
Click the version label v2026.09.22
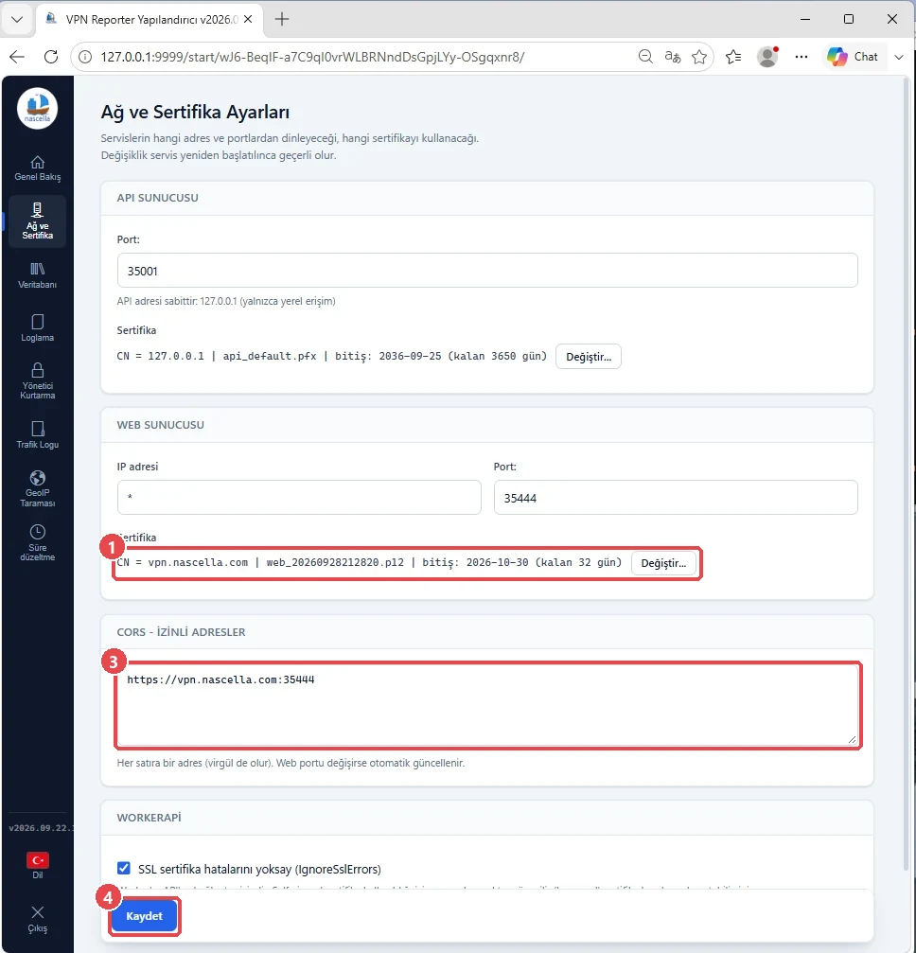click(x=41, y=828)
